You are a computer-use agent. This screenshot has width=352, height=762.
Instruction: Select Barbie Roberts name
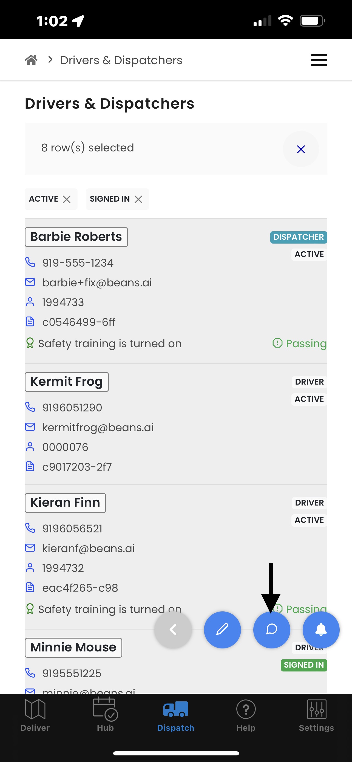[x=76, y=237]
